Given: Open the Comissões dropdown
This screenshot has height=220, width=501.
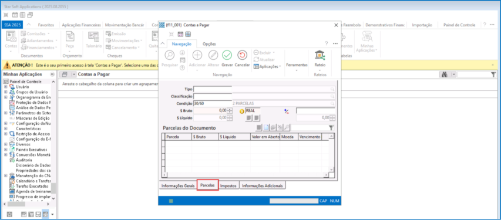Looking at the screenshot, I should [x=35, y=33].
